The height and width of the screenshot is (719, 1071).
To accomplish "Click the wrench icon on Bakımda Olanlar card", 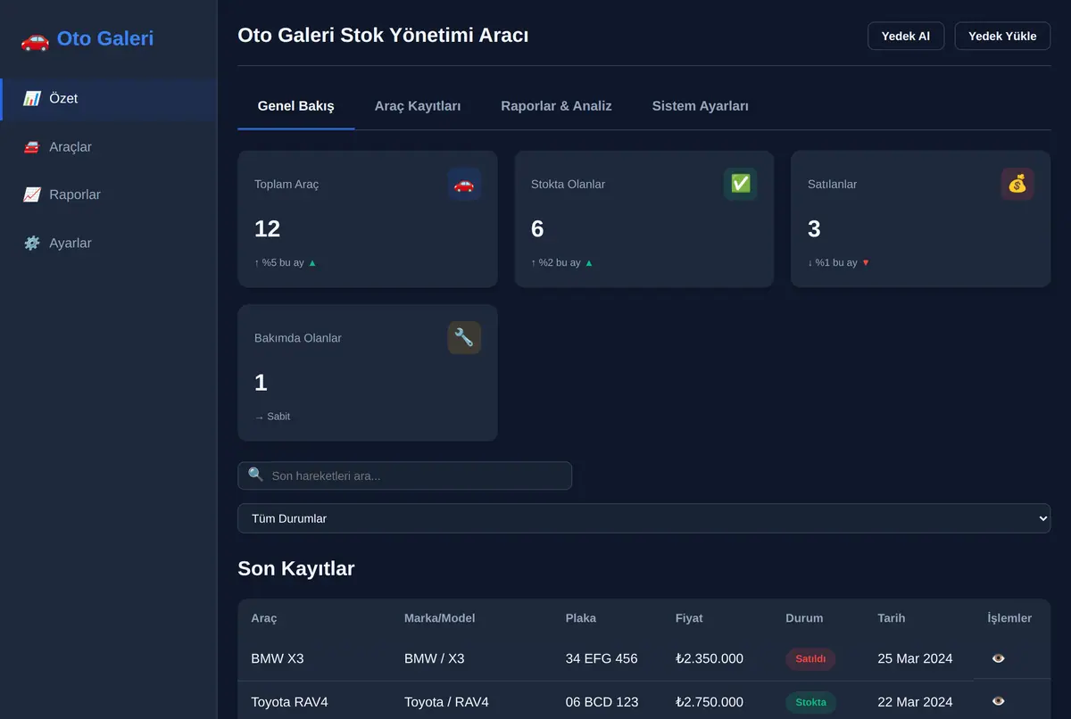I will pos(464,337).
